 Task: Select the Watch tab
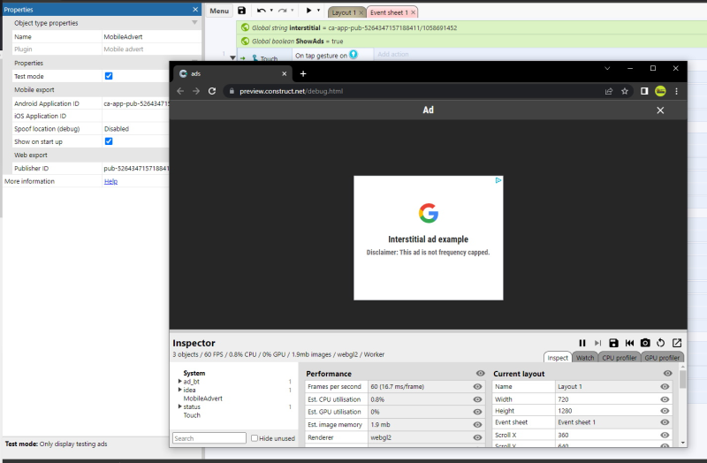coord(585,358)
